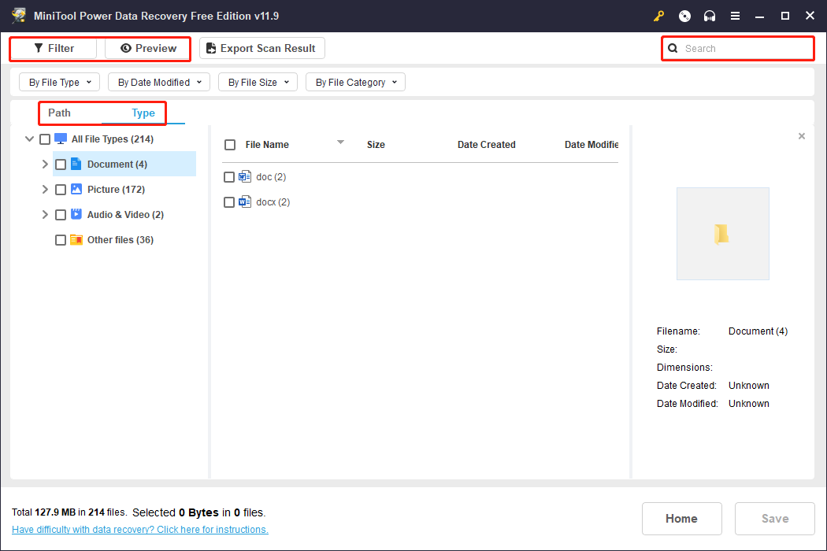This screenshot has width=827, height=551.
Task: Select the Audio & Video (2) label
Action: coord(125,215)
